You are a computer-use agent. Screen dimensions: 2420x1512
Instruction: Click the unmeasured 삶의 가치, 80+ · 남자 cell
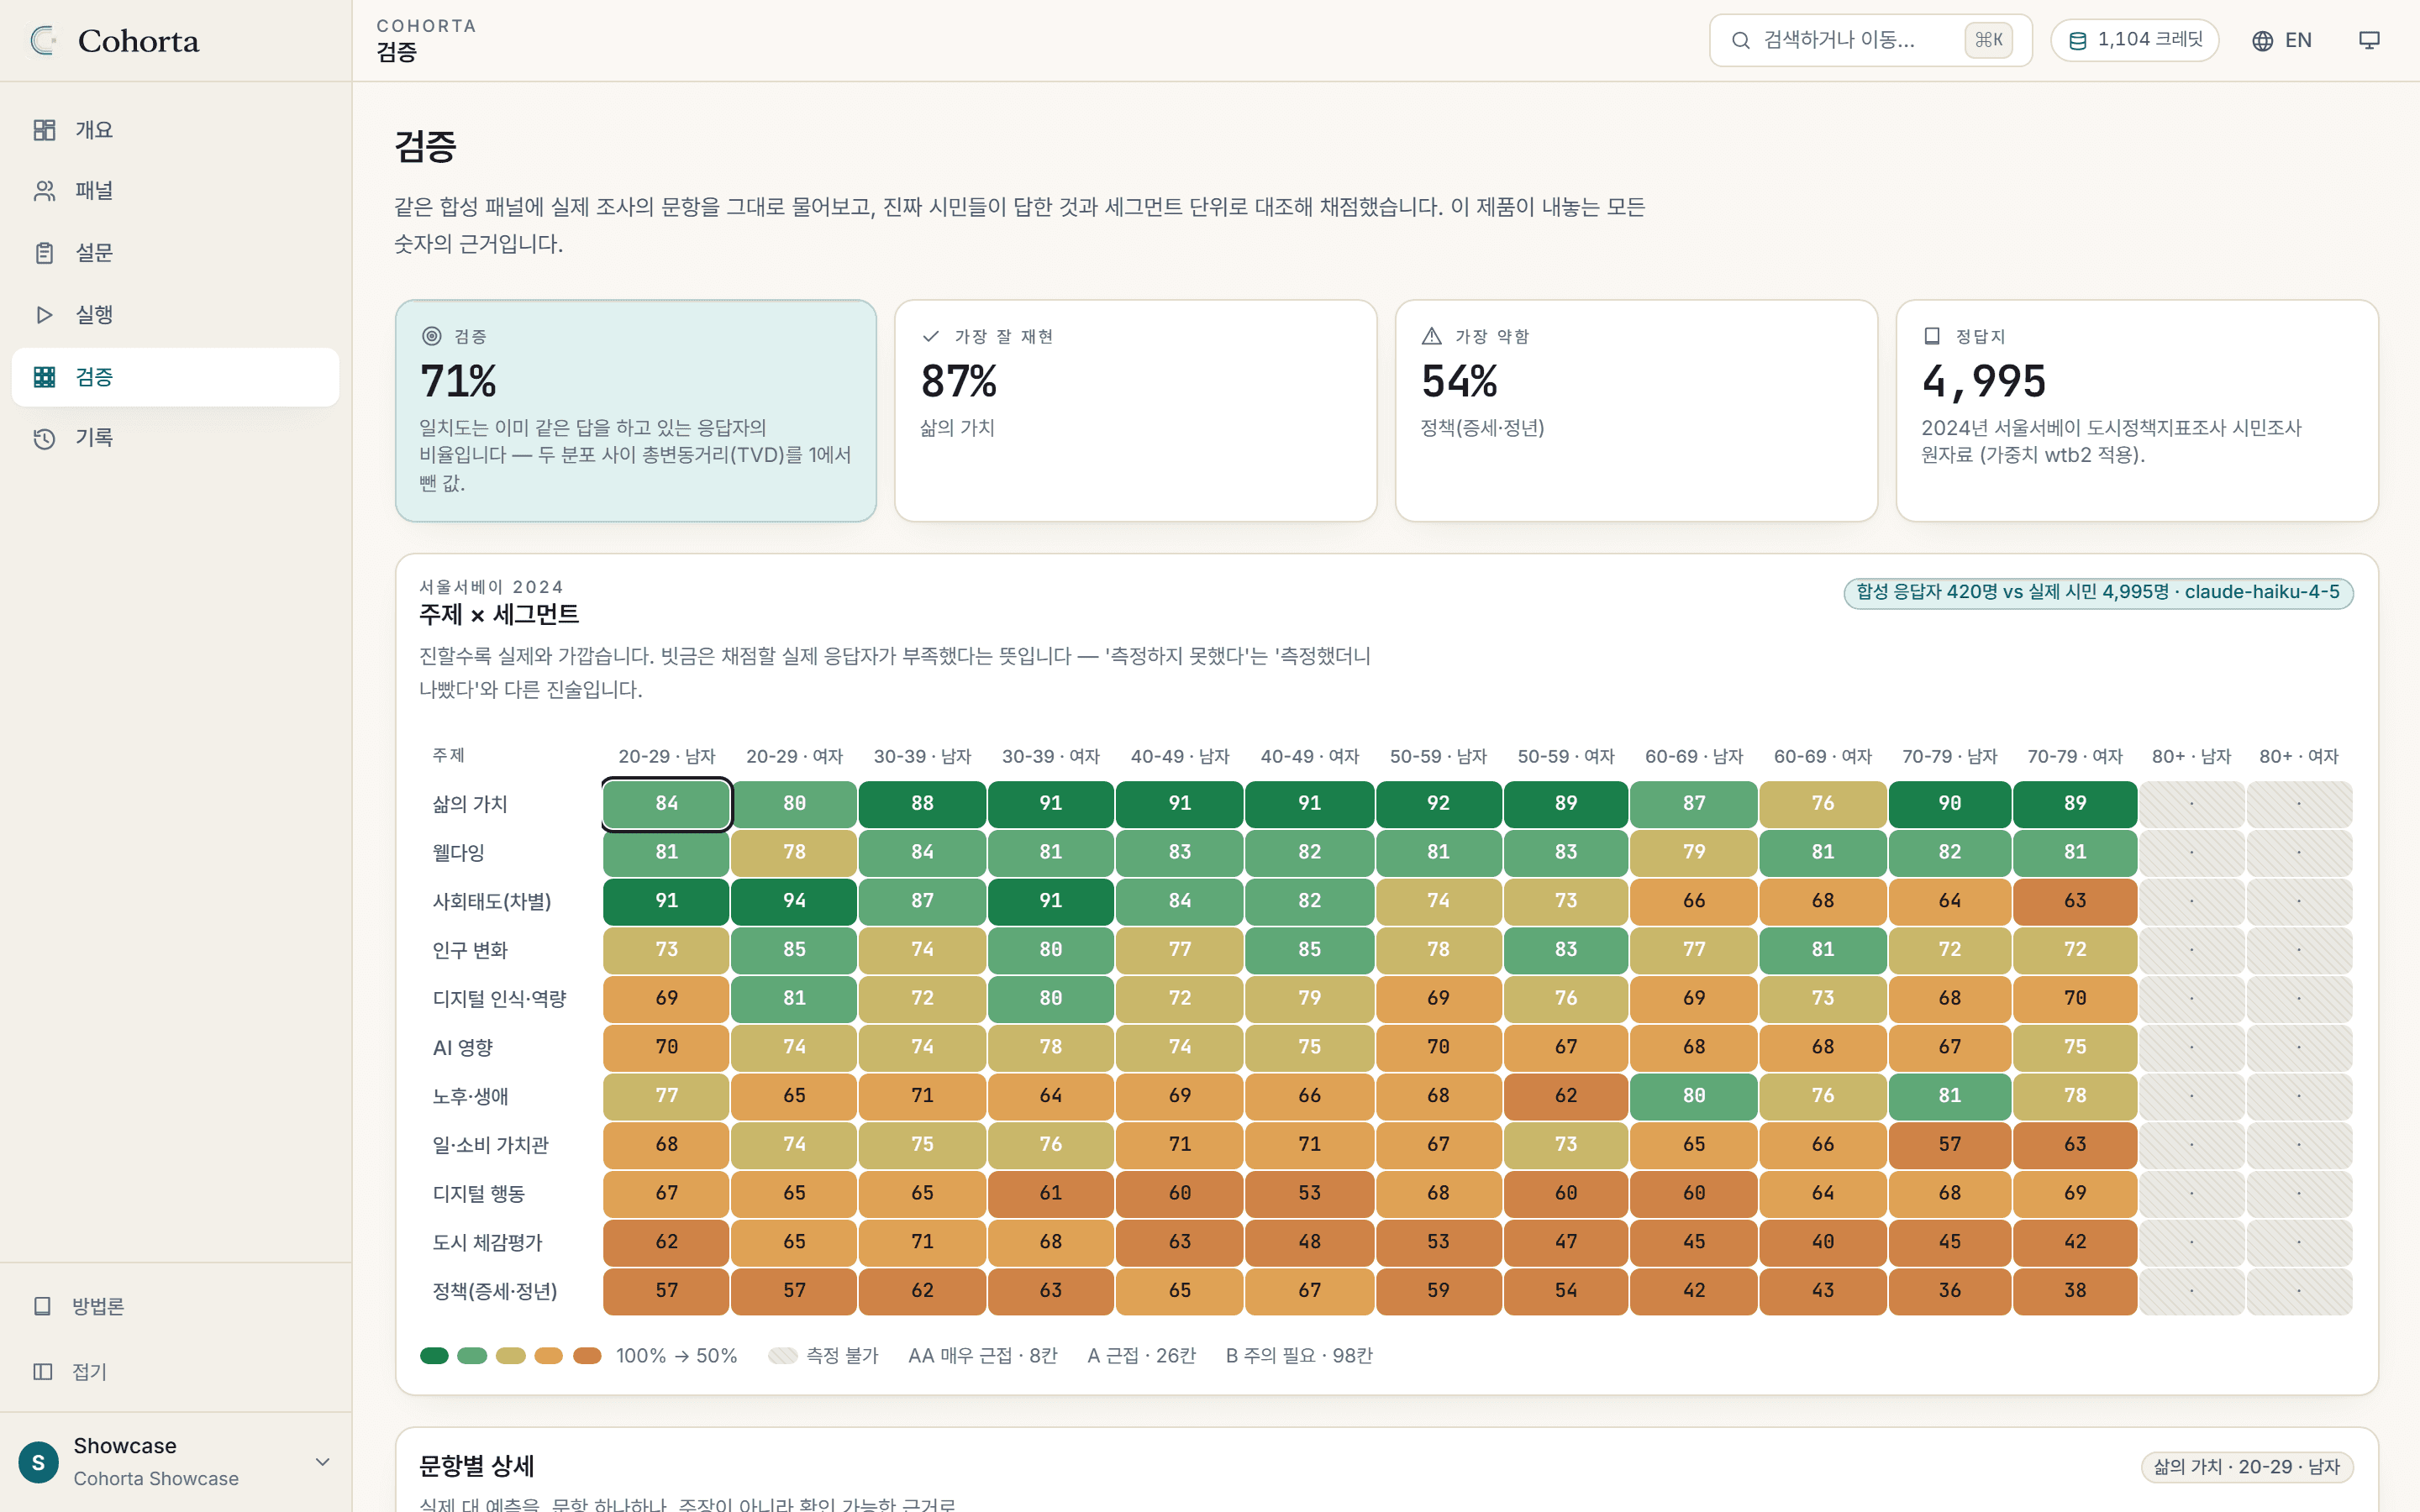[x=2192, y=803]
